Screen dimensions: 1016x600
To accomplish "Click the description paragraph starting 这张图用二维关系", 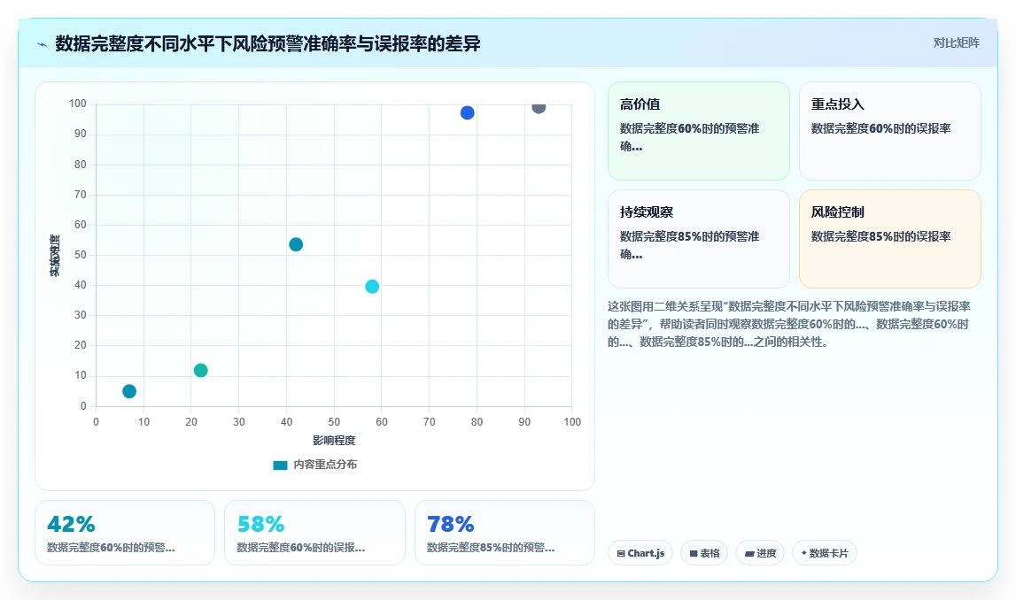I will 788,324.
